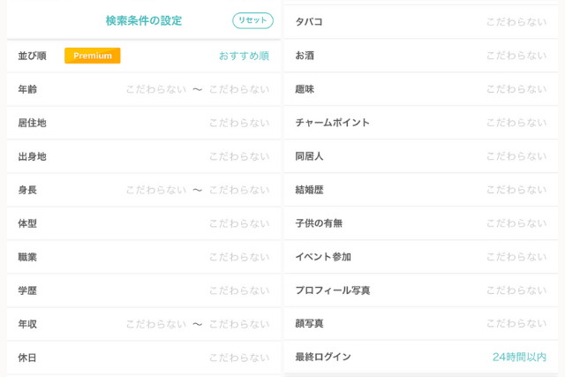The width and height of the screenshot is (565, 377).
Task: Open the 居住地 setting row
Action: click(x=143, y=123)
